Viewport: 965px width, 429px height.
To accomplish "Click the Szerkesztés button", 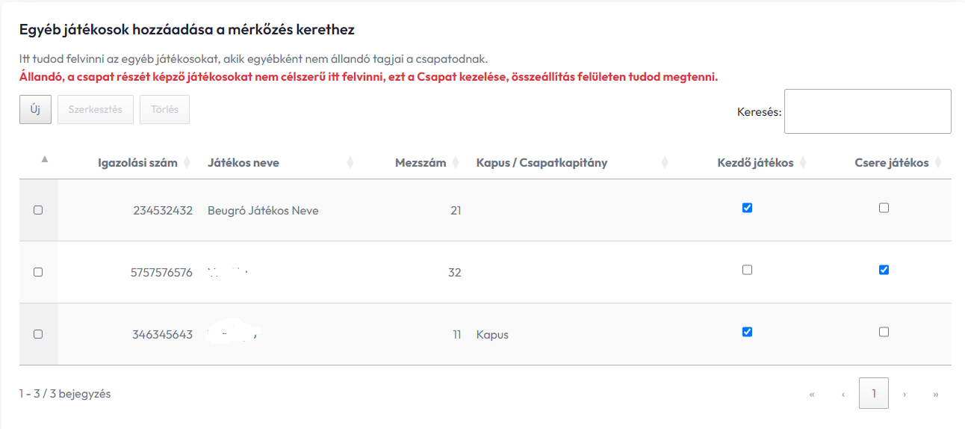I will pyautogui.click(x=96, y=109).
